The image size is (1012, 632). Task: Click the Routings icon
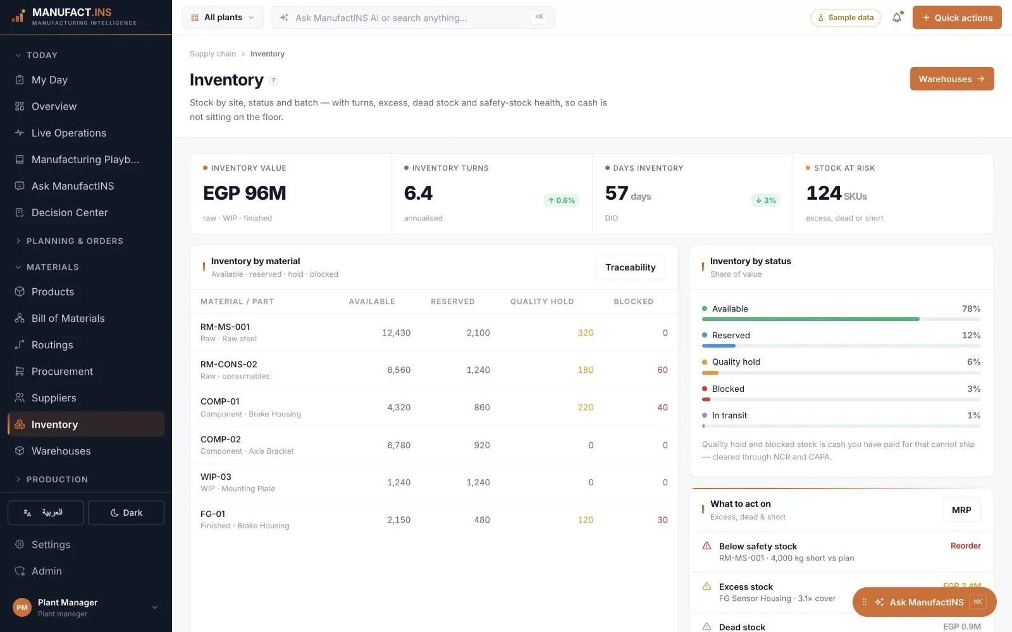[20, 345]
